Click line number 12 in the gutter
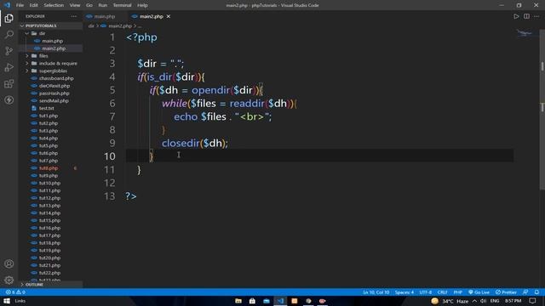The height and width of the screenshot is (306, 545). click(109, 183)
